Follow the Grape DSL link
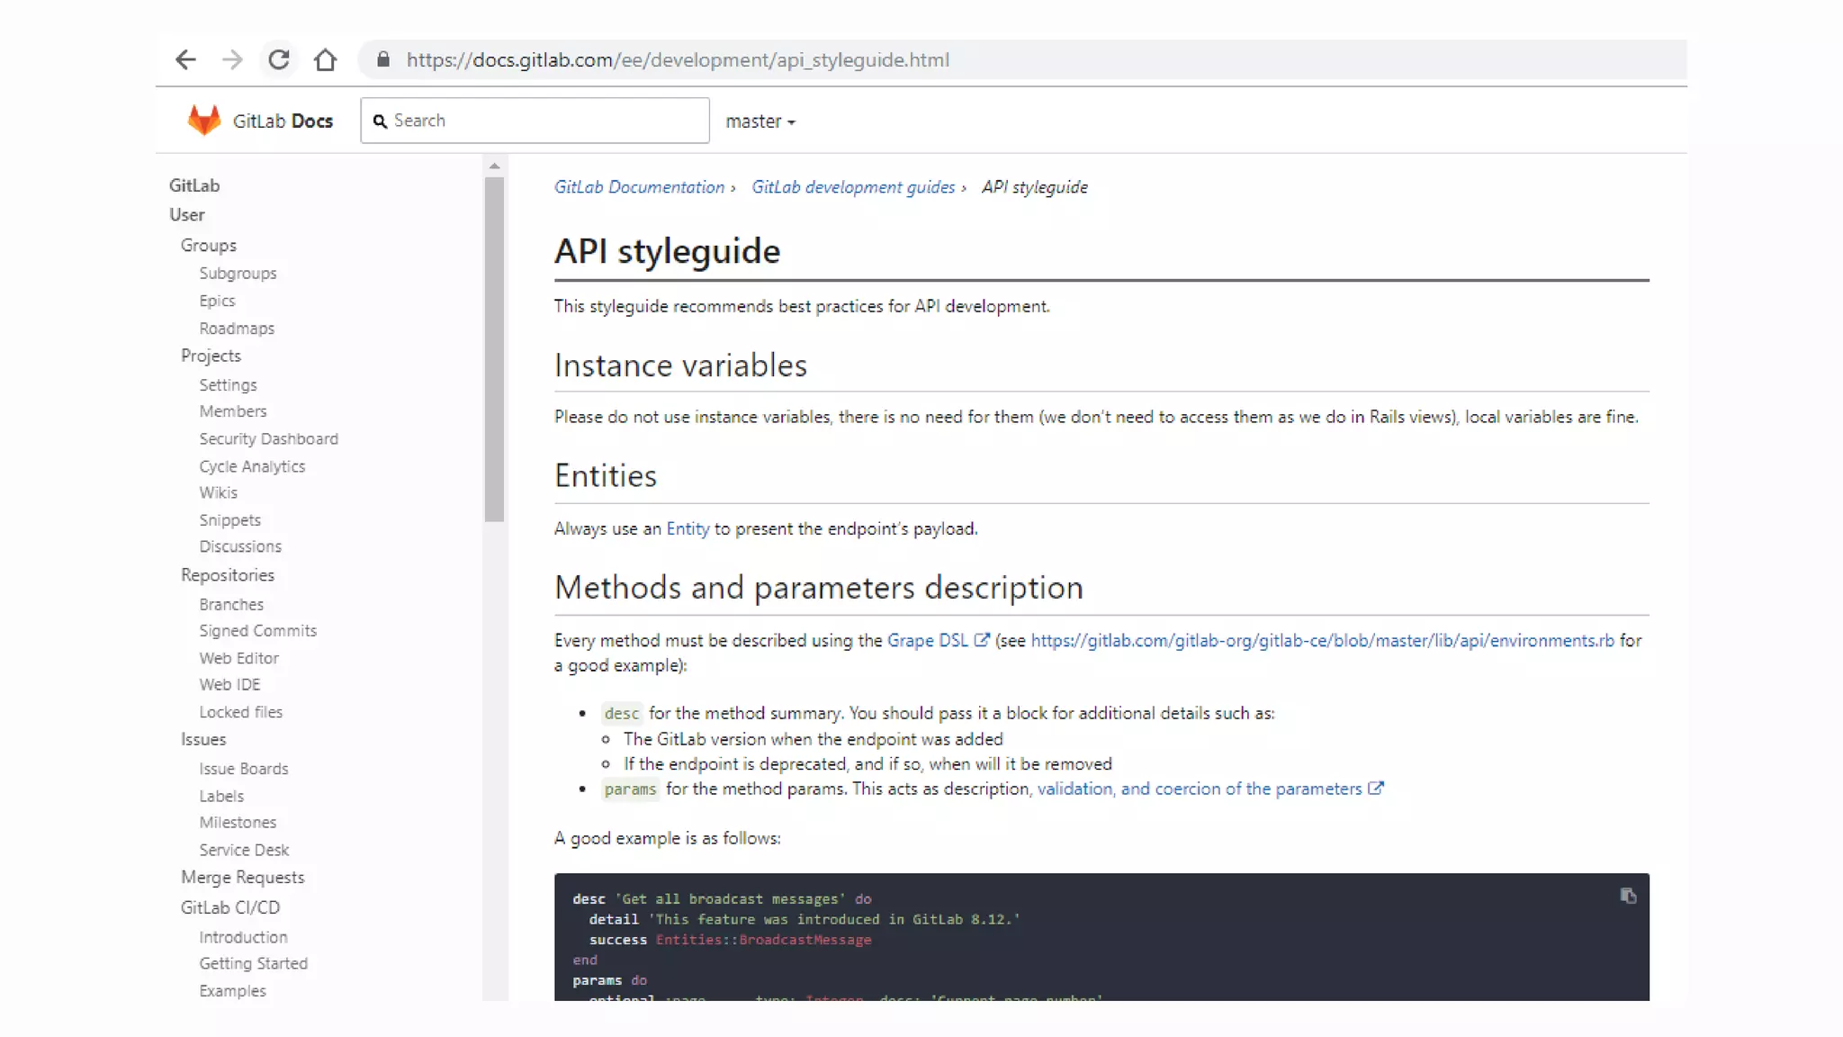The width and height of the screenshot is (1843, 1037). pyautogui.click(x=928, y=640)
